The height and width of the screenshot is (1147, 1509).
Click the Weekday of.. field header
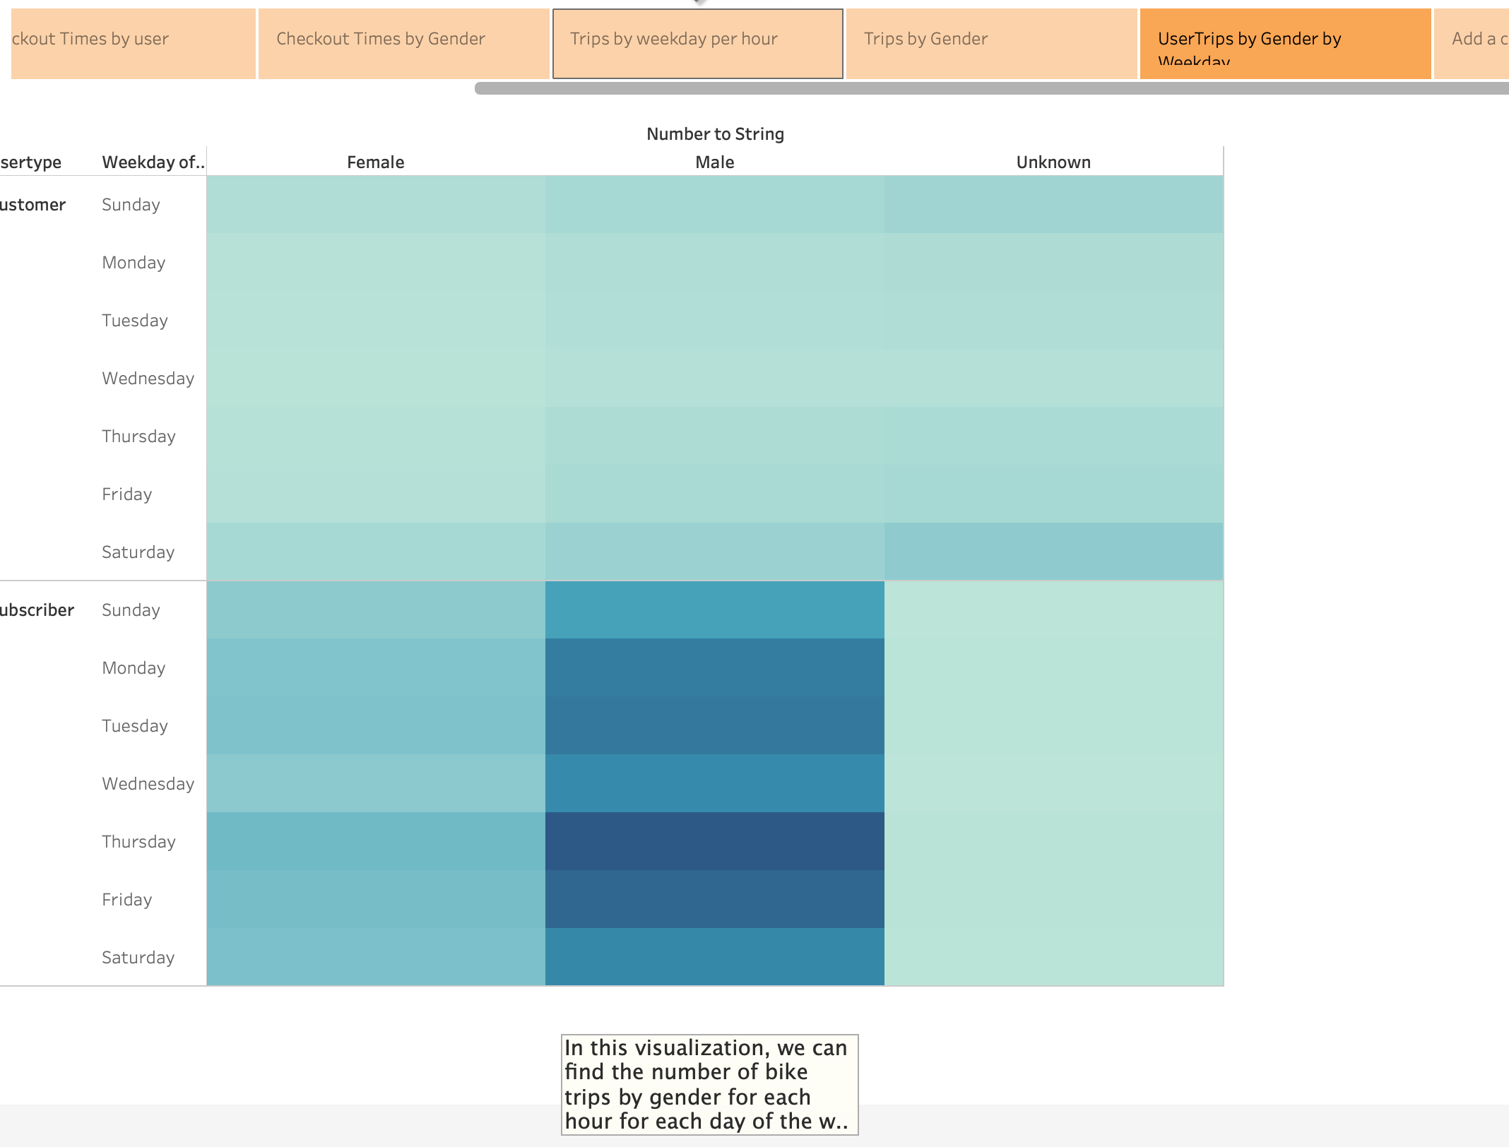pyautogui.click(x=153, y=162)
